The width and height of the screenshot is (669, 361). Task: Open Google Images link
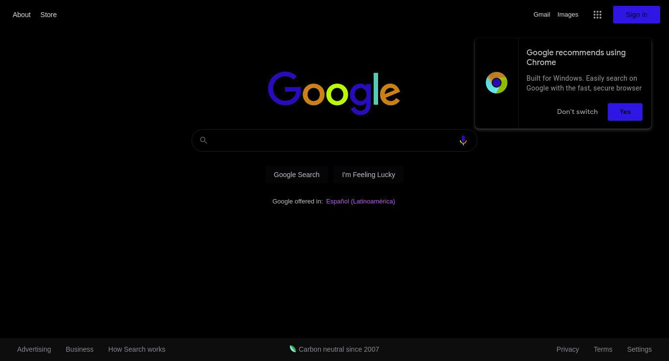click(x=568, y=15)
